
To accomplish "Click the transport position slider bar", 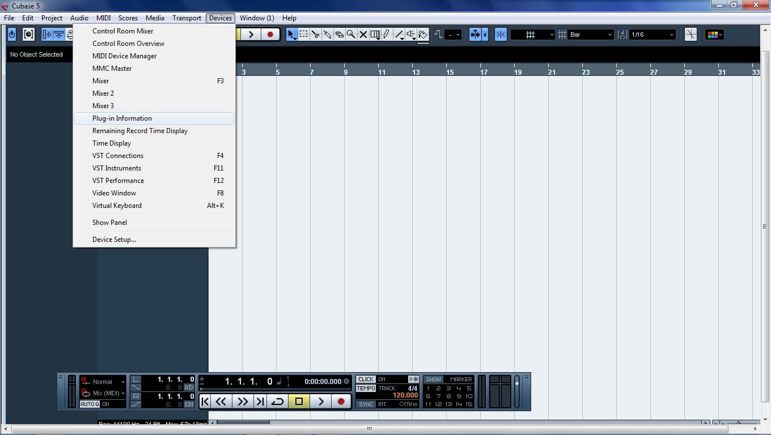I will (x=274, y=390).
